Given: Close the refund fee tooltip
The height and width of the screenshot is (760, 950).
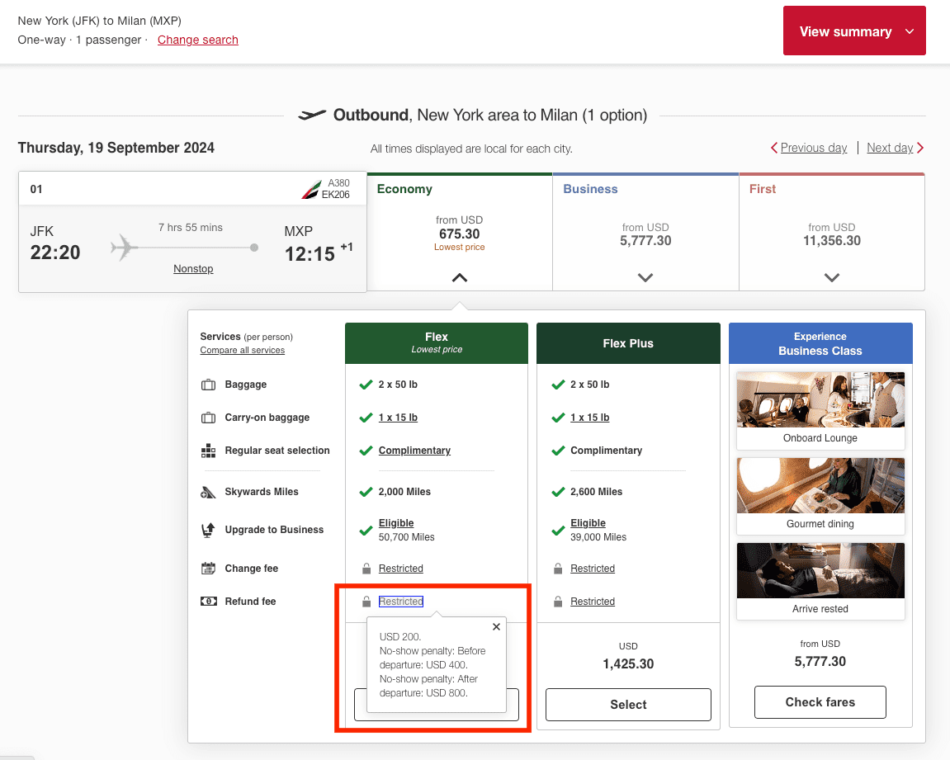Looking at the screenshot, I should 496,627.
